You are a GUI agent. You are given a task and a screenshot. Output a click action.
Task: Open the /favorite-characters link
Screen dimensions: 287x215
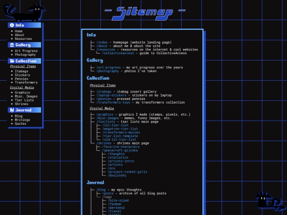(121, 147)
